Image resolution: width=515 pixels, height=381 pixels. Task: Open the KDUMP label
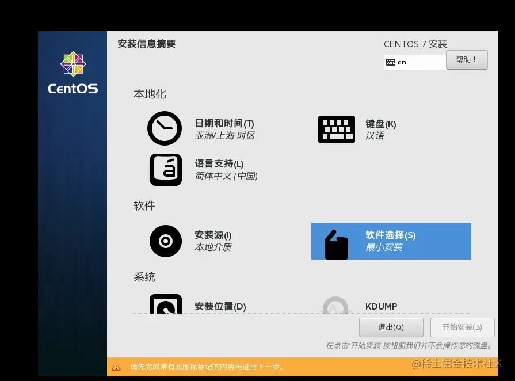(382, 306)
